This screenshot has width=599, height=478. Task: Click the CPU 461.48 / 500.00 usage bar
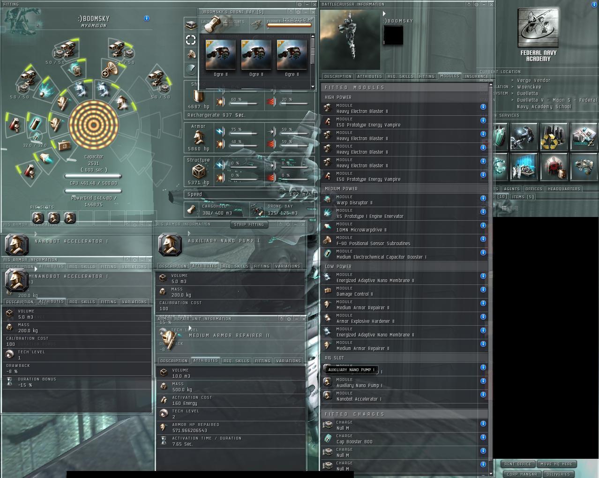coord(93,177)
